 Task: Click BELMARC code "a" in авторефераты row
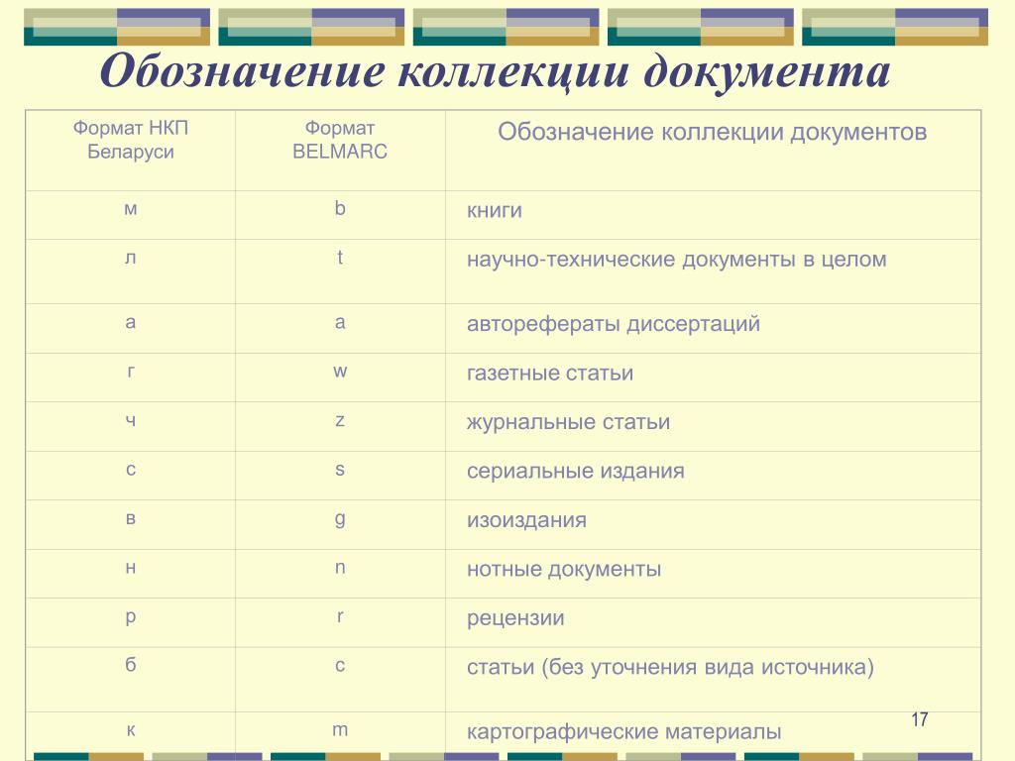click(x=340, y=322)
